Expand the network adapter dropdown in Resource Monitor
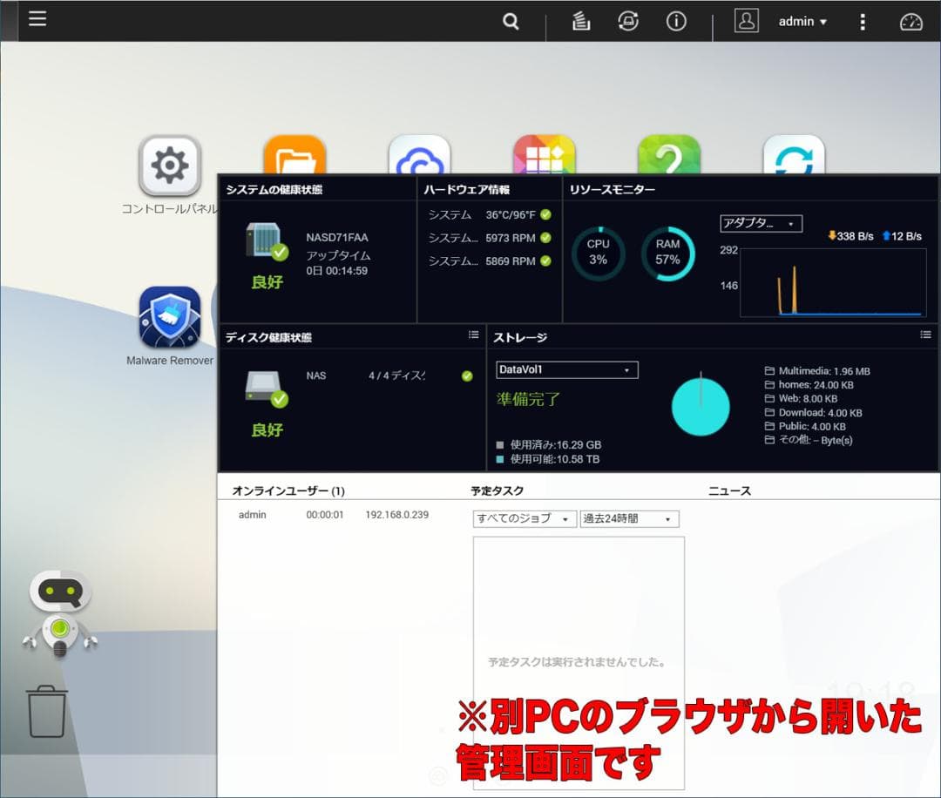This screenshot has height=798, width=941. point(761,223)
